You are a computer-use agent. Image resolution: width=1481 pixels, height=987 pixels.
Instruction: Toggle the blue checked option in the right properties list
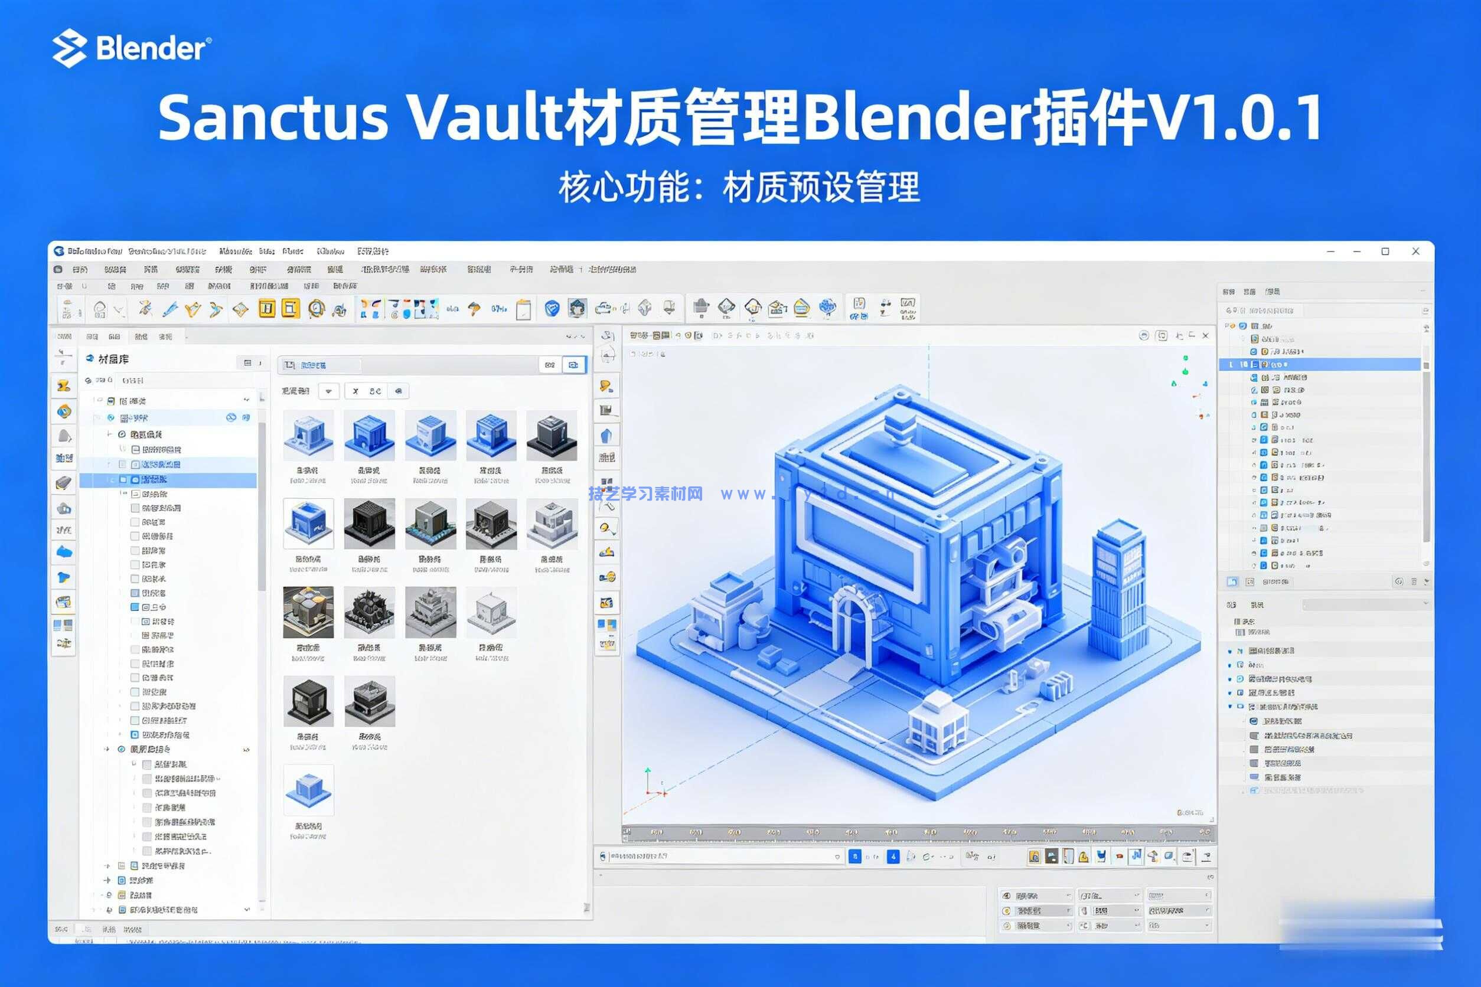[1254, 721]
